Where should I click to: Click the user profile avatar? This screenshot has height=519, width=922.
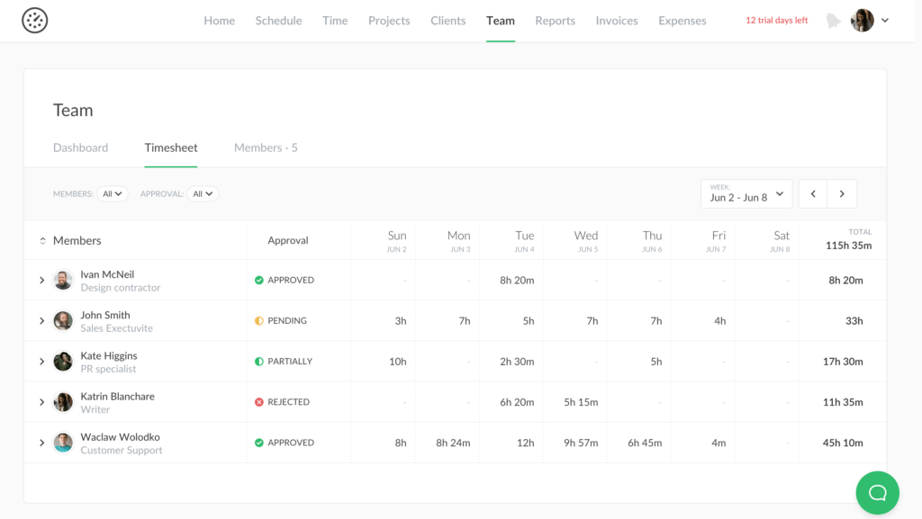[x=862, y=21]
